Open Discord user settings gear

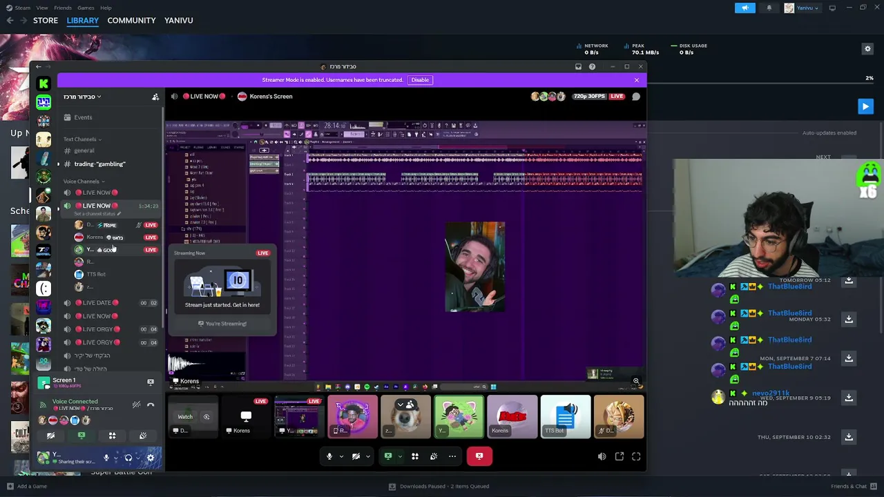[x=151, y=458]
